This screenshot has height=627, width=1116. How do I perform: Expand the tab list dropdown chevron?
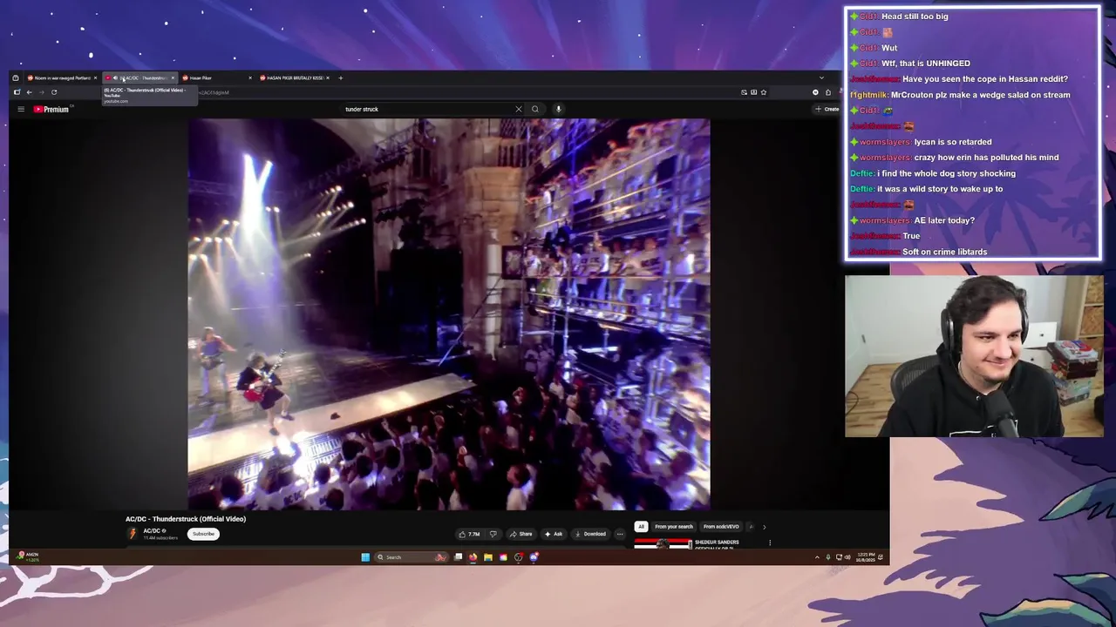[820, 78]
